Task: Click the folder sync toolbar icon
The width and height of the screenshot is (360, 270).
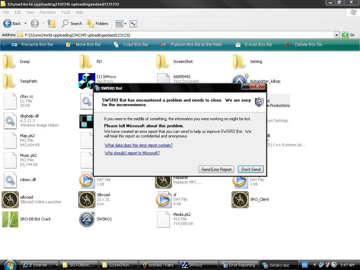Action: (x=133, y=24)
